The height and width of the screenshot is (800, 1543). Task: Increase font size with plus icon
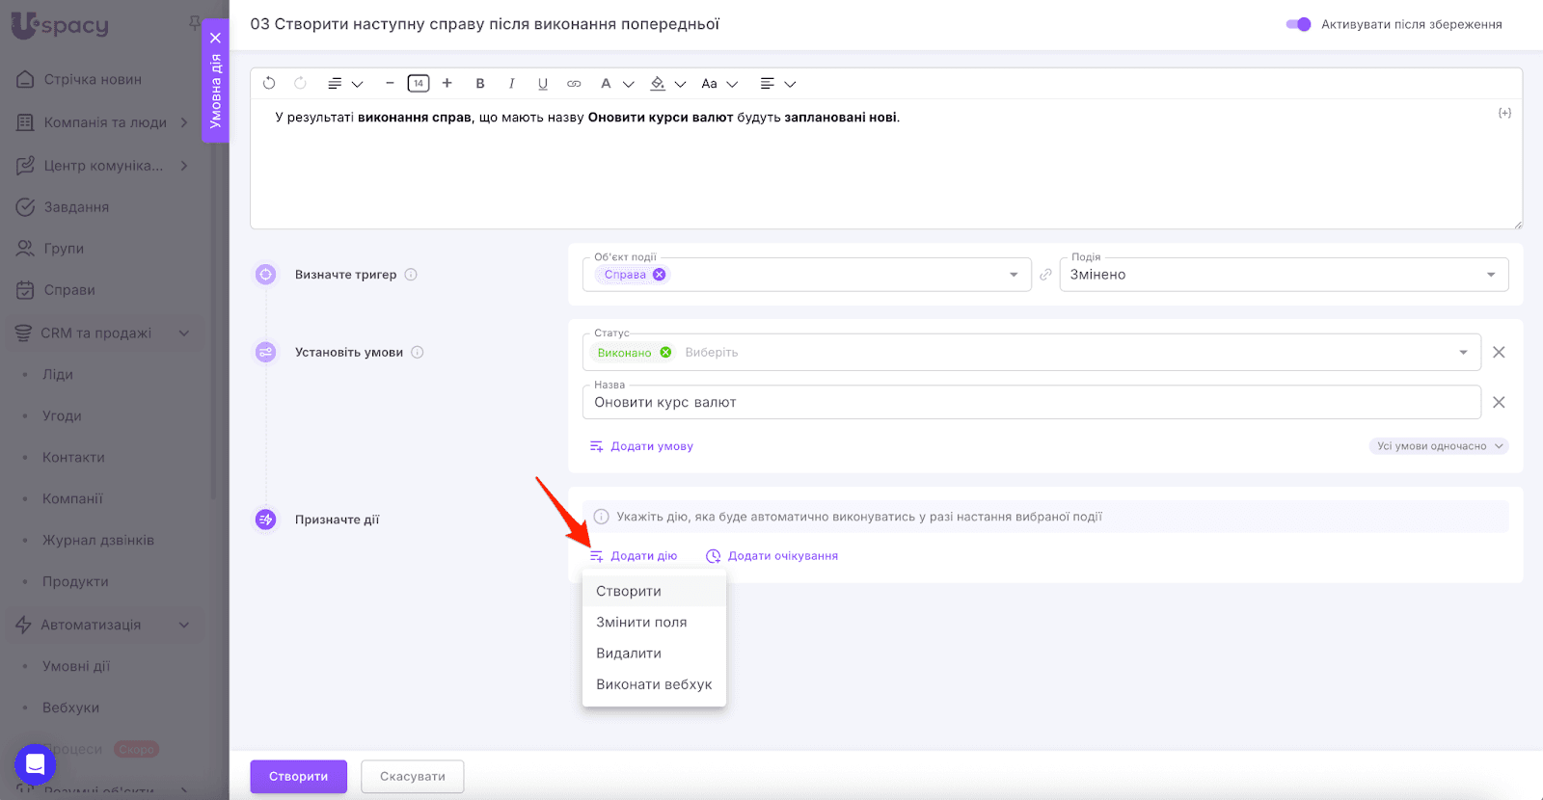[447, 84]
